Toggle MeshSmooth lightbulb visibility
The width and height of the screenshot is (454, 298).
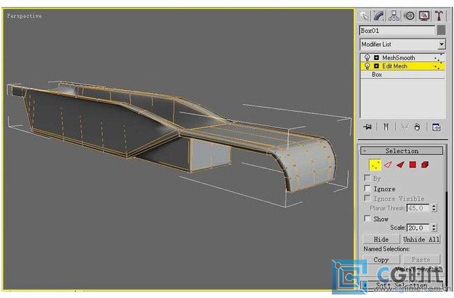367,57
